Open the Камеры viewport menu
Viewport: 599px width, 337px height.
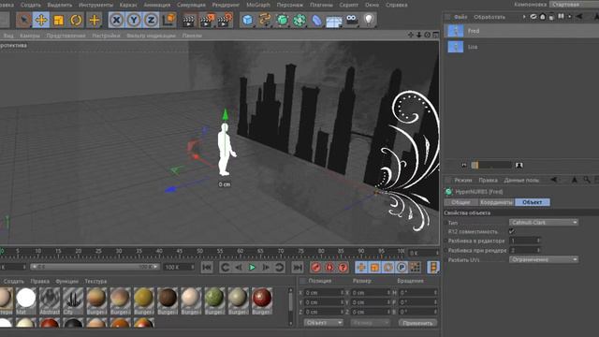pos(29,36)
